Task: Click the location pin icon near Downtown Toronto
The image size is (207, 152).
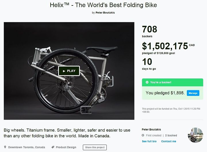Action: [5, 147]
